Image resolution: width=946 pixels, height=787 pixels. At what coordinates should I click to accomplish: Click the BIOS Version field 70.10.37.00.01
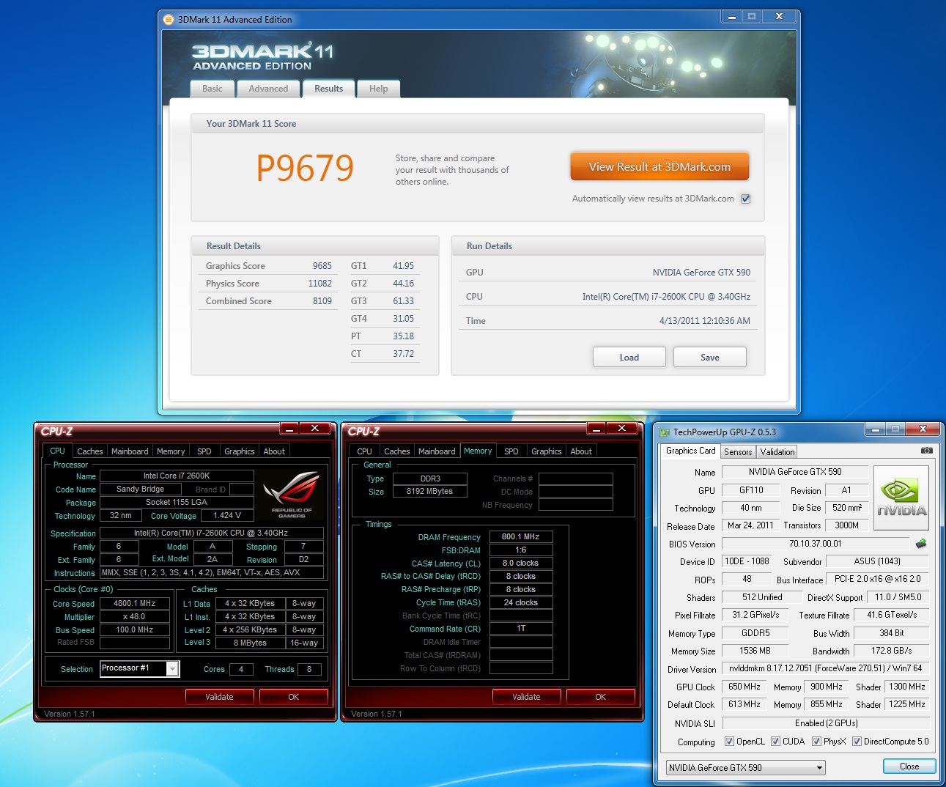tap(816, 544)
